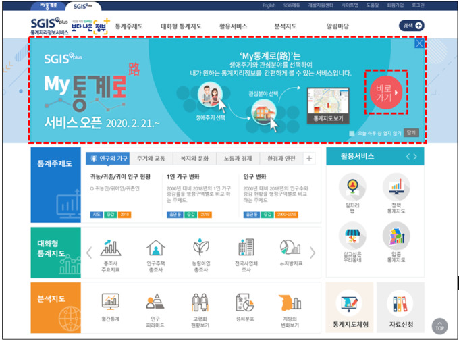Select the 주거와 교통 tab
Screen dimensions: 459x341
coord(151,159)
